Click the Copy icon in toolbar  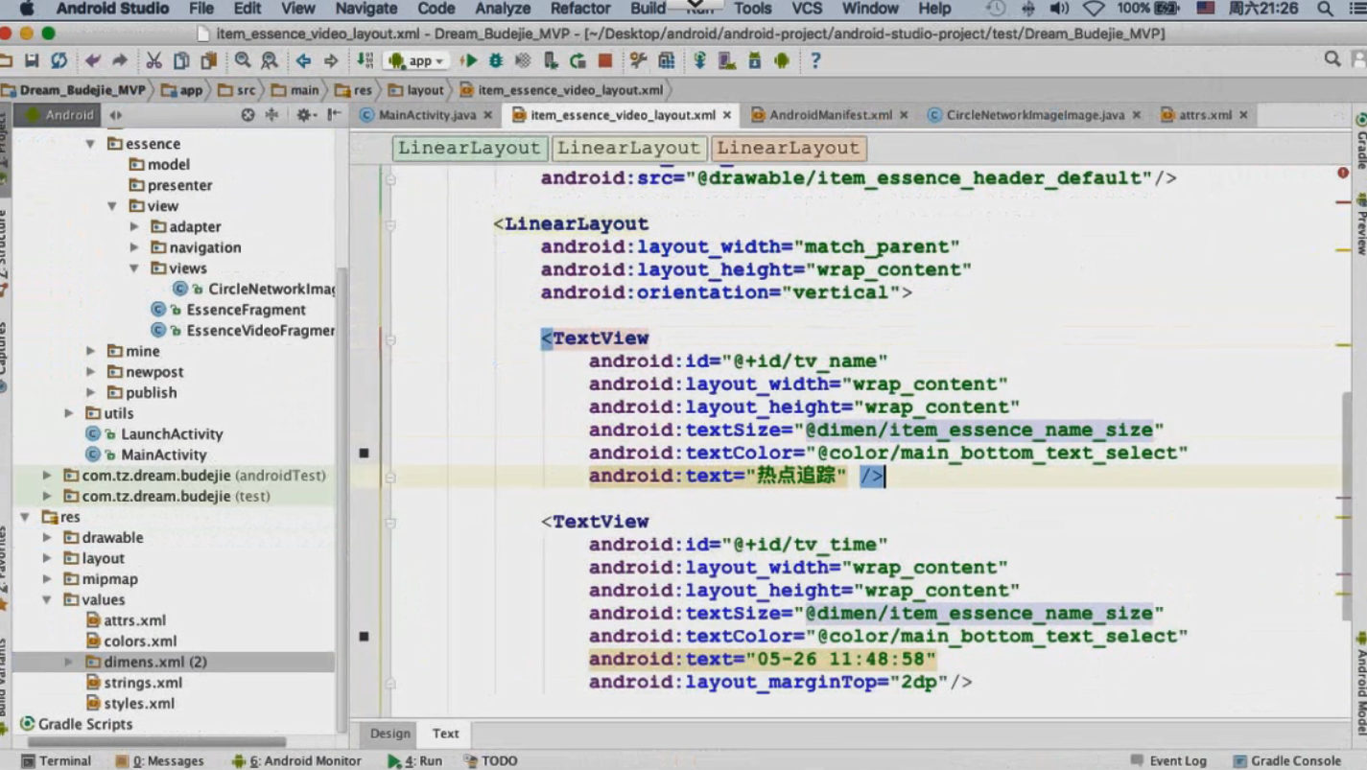[181, 60]
